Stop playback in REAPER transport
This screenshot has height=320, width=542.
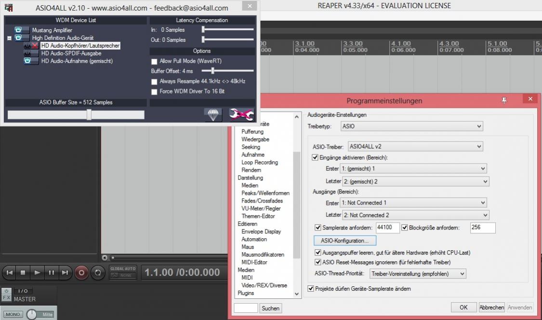click(23, 273)
